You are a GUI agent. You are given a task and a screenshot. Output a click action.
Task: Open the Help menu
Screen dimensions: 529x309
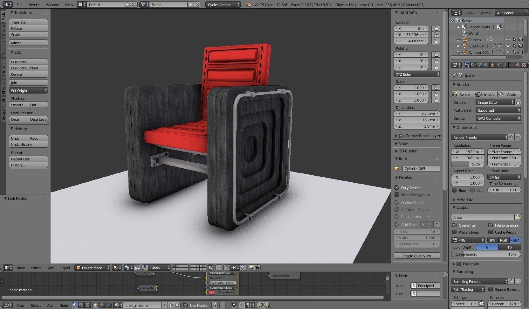click(x=69, y=4)
